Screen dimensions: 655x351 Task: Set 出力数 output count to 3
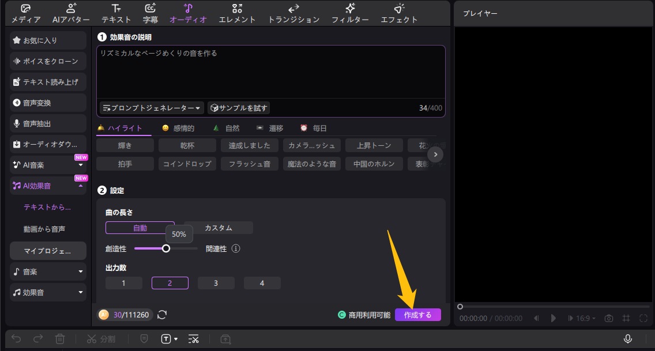(216, 282)
